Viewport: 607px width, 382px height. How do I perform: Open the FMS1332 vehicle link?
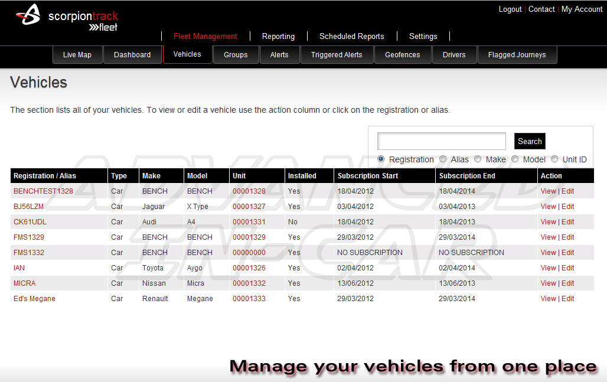pos(29,253)
